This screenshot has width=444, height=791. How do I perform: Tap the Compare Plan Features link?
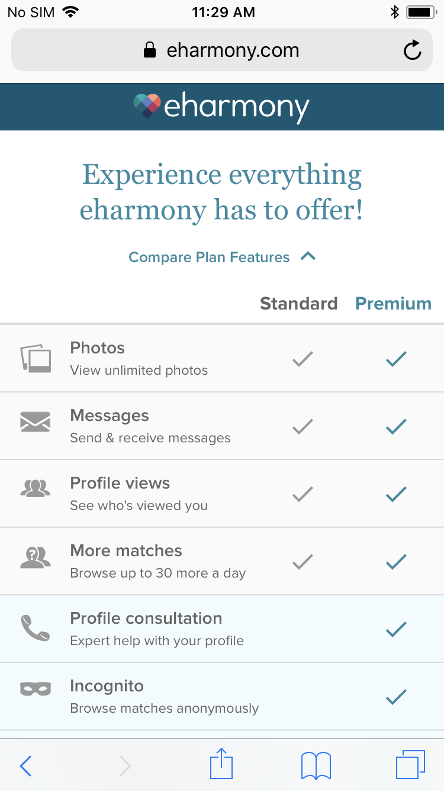(209, 257)
